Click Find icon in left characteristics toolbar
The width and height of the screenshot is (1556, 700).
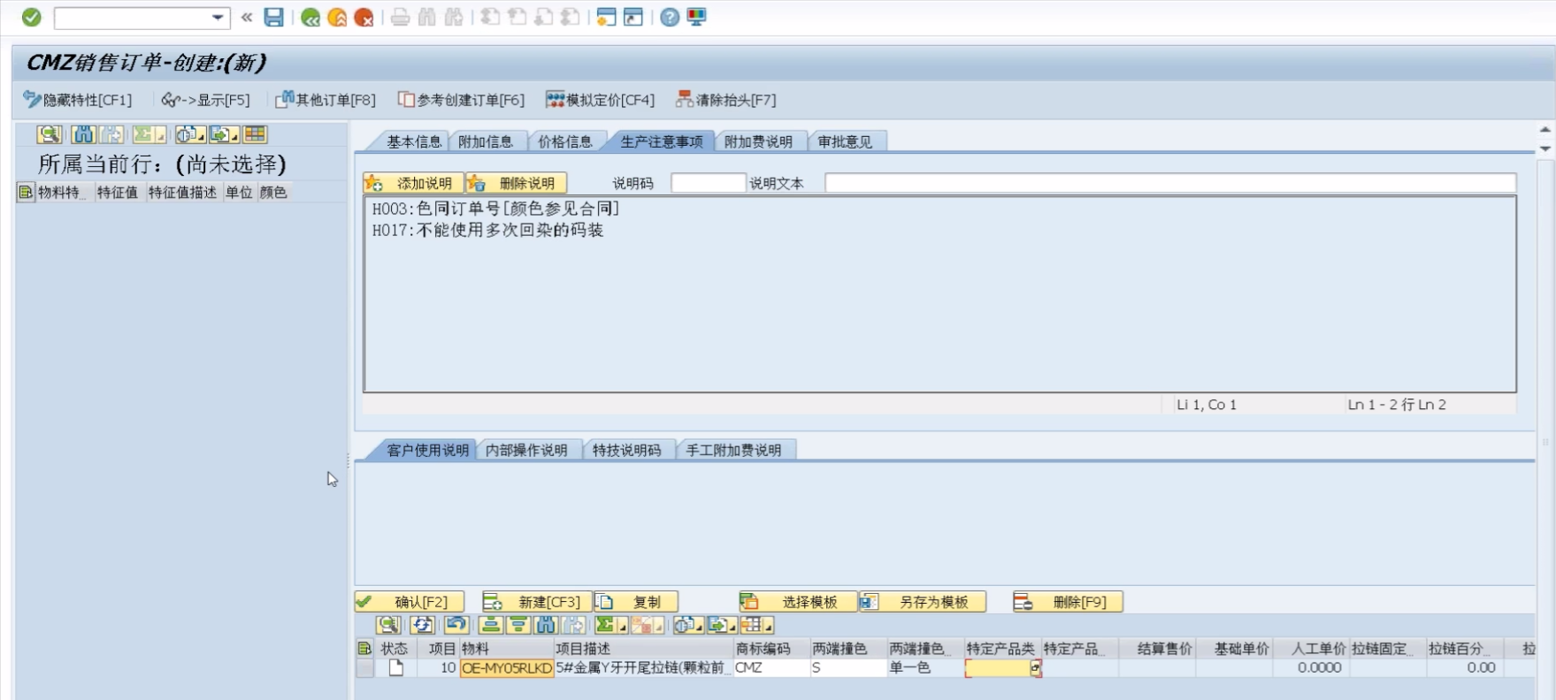click(83, 134)
